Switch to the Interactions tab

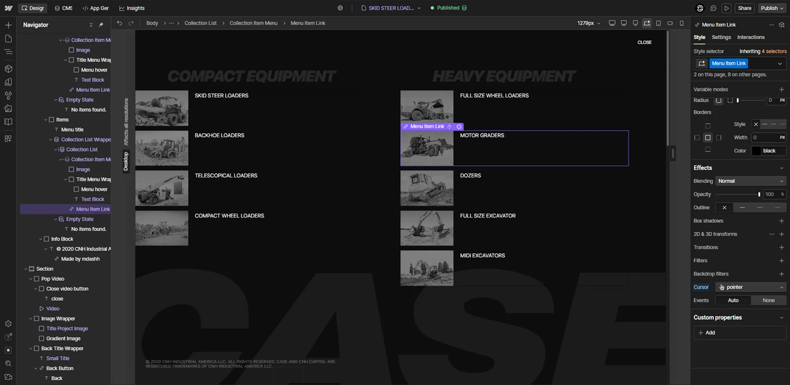pyautogui.click(x=751, y=37)
